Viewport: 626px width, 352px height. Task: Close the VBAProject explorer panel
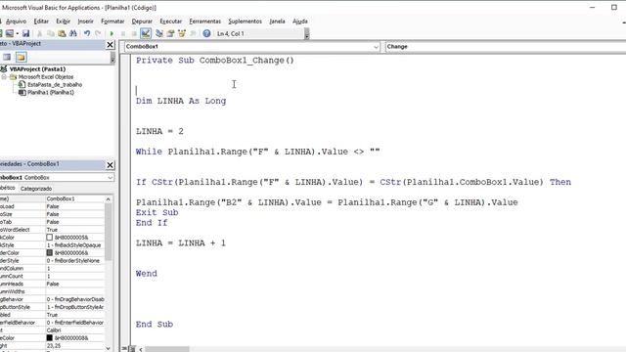111,45
